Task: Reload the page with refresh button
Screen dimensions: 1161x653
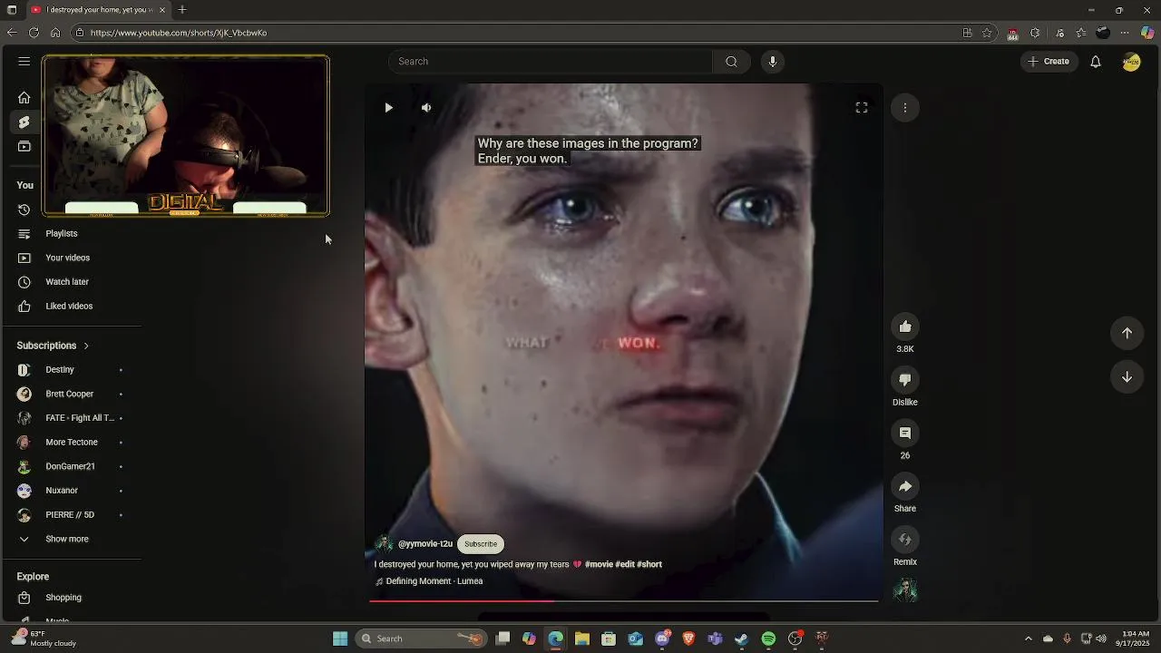Action: 34,33
